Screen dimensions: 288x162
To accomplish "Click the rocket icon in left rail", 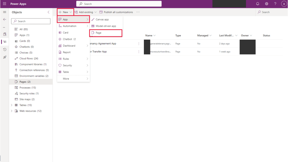I will pyautogui.click(x=5, y=57).
